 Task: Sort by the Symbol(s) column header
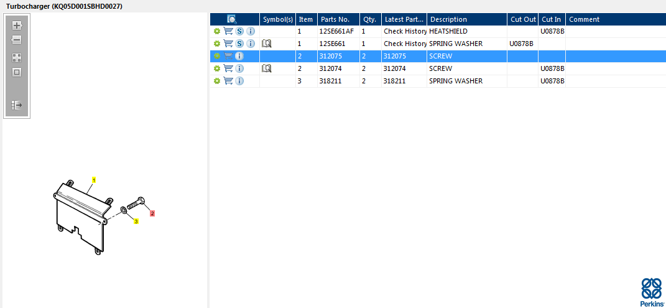(278, 19)
